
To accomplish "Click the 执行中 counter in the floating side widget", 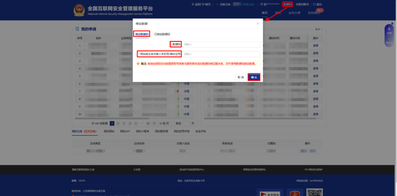I will [x=389, y=41].
